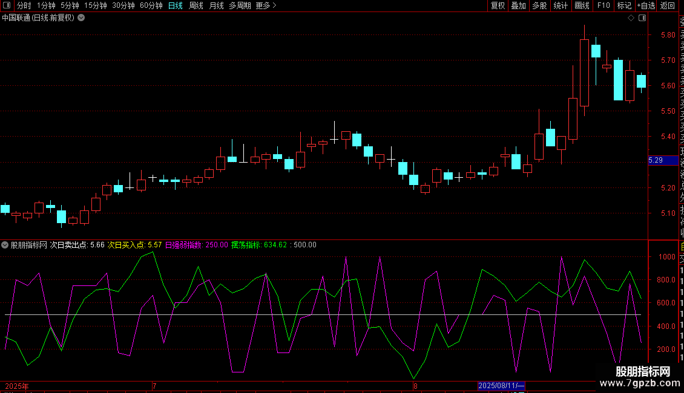Expand the 股朋指标网 indicator dropdown arrow
Screen dimensions: 684x393
click(x=5, y=245)
